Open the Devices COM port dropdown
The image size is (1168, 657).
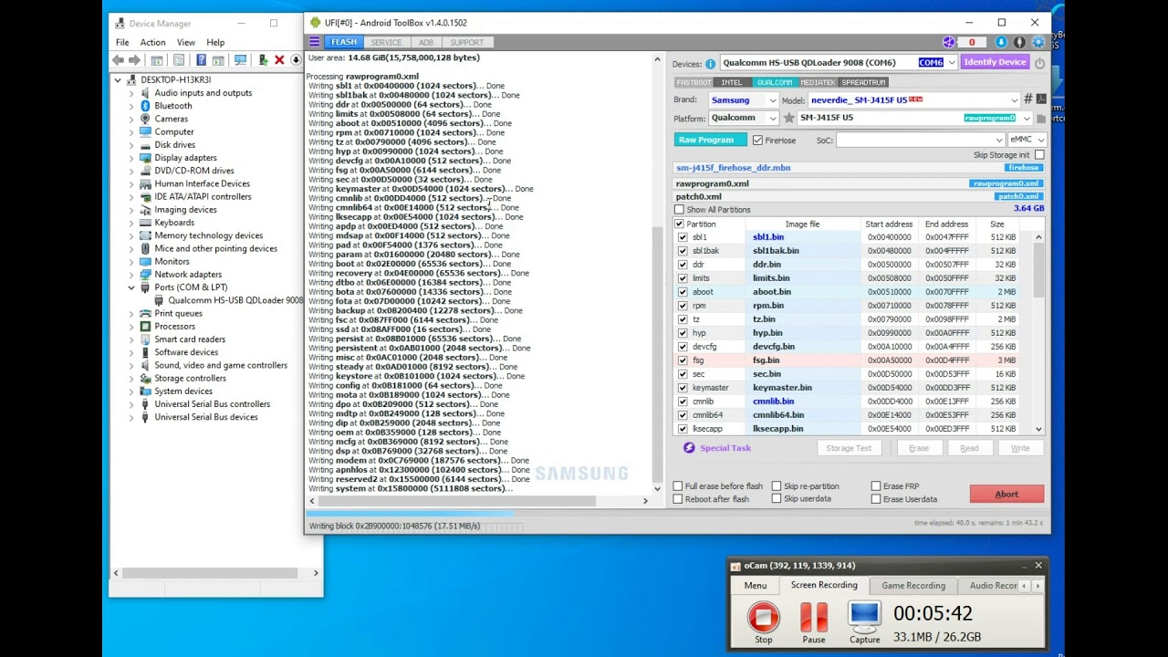(x=952, y=63)
